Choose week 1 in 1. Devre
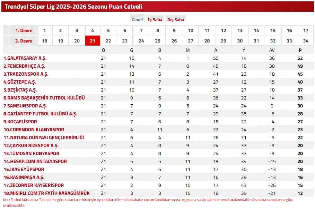Screen dimensions: 315x209 45,30
